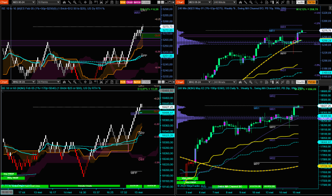This screenshot has width=332, height=196.
Task: Open indicators dialog in MNQ 50 Ranks chart
Action: pos(106,82)
